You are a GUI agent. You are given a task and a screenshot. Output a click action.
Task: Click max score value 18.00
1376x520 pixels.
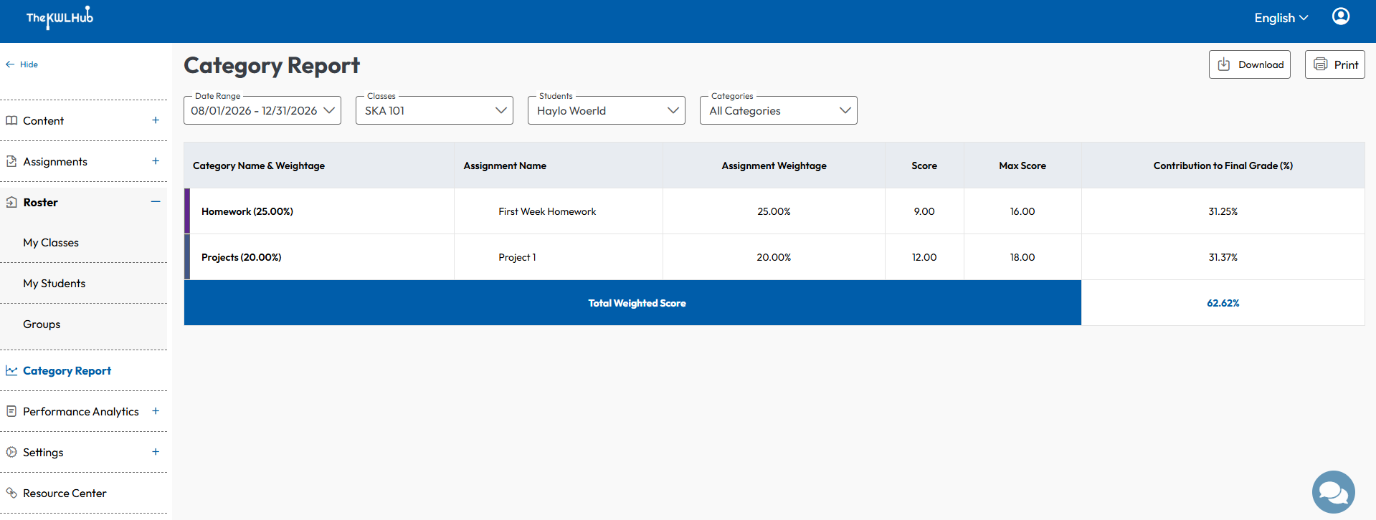click(1022, 257)
